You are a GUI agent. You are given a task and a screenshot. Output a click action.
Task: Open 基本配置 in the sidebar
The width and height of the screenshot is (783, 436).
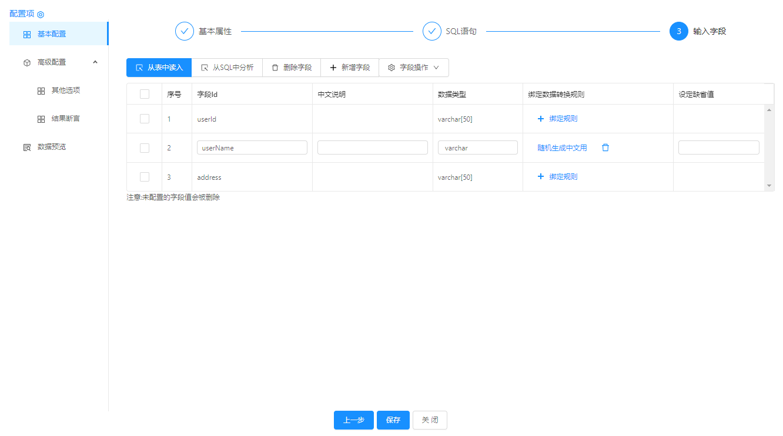pyautogui.click(x=52, y=34)
